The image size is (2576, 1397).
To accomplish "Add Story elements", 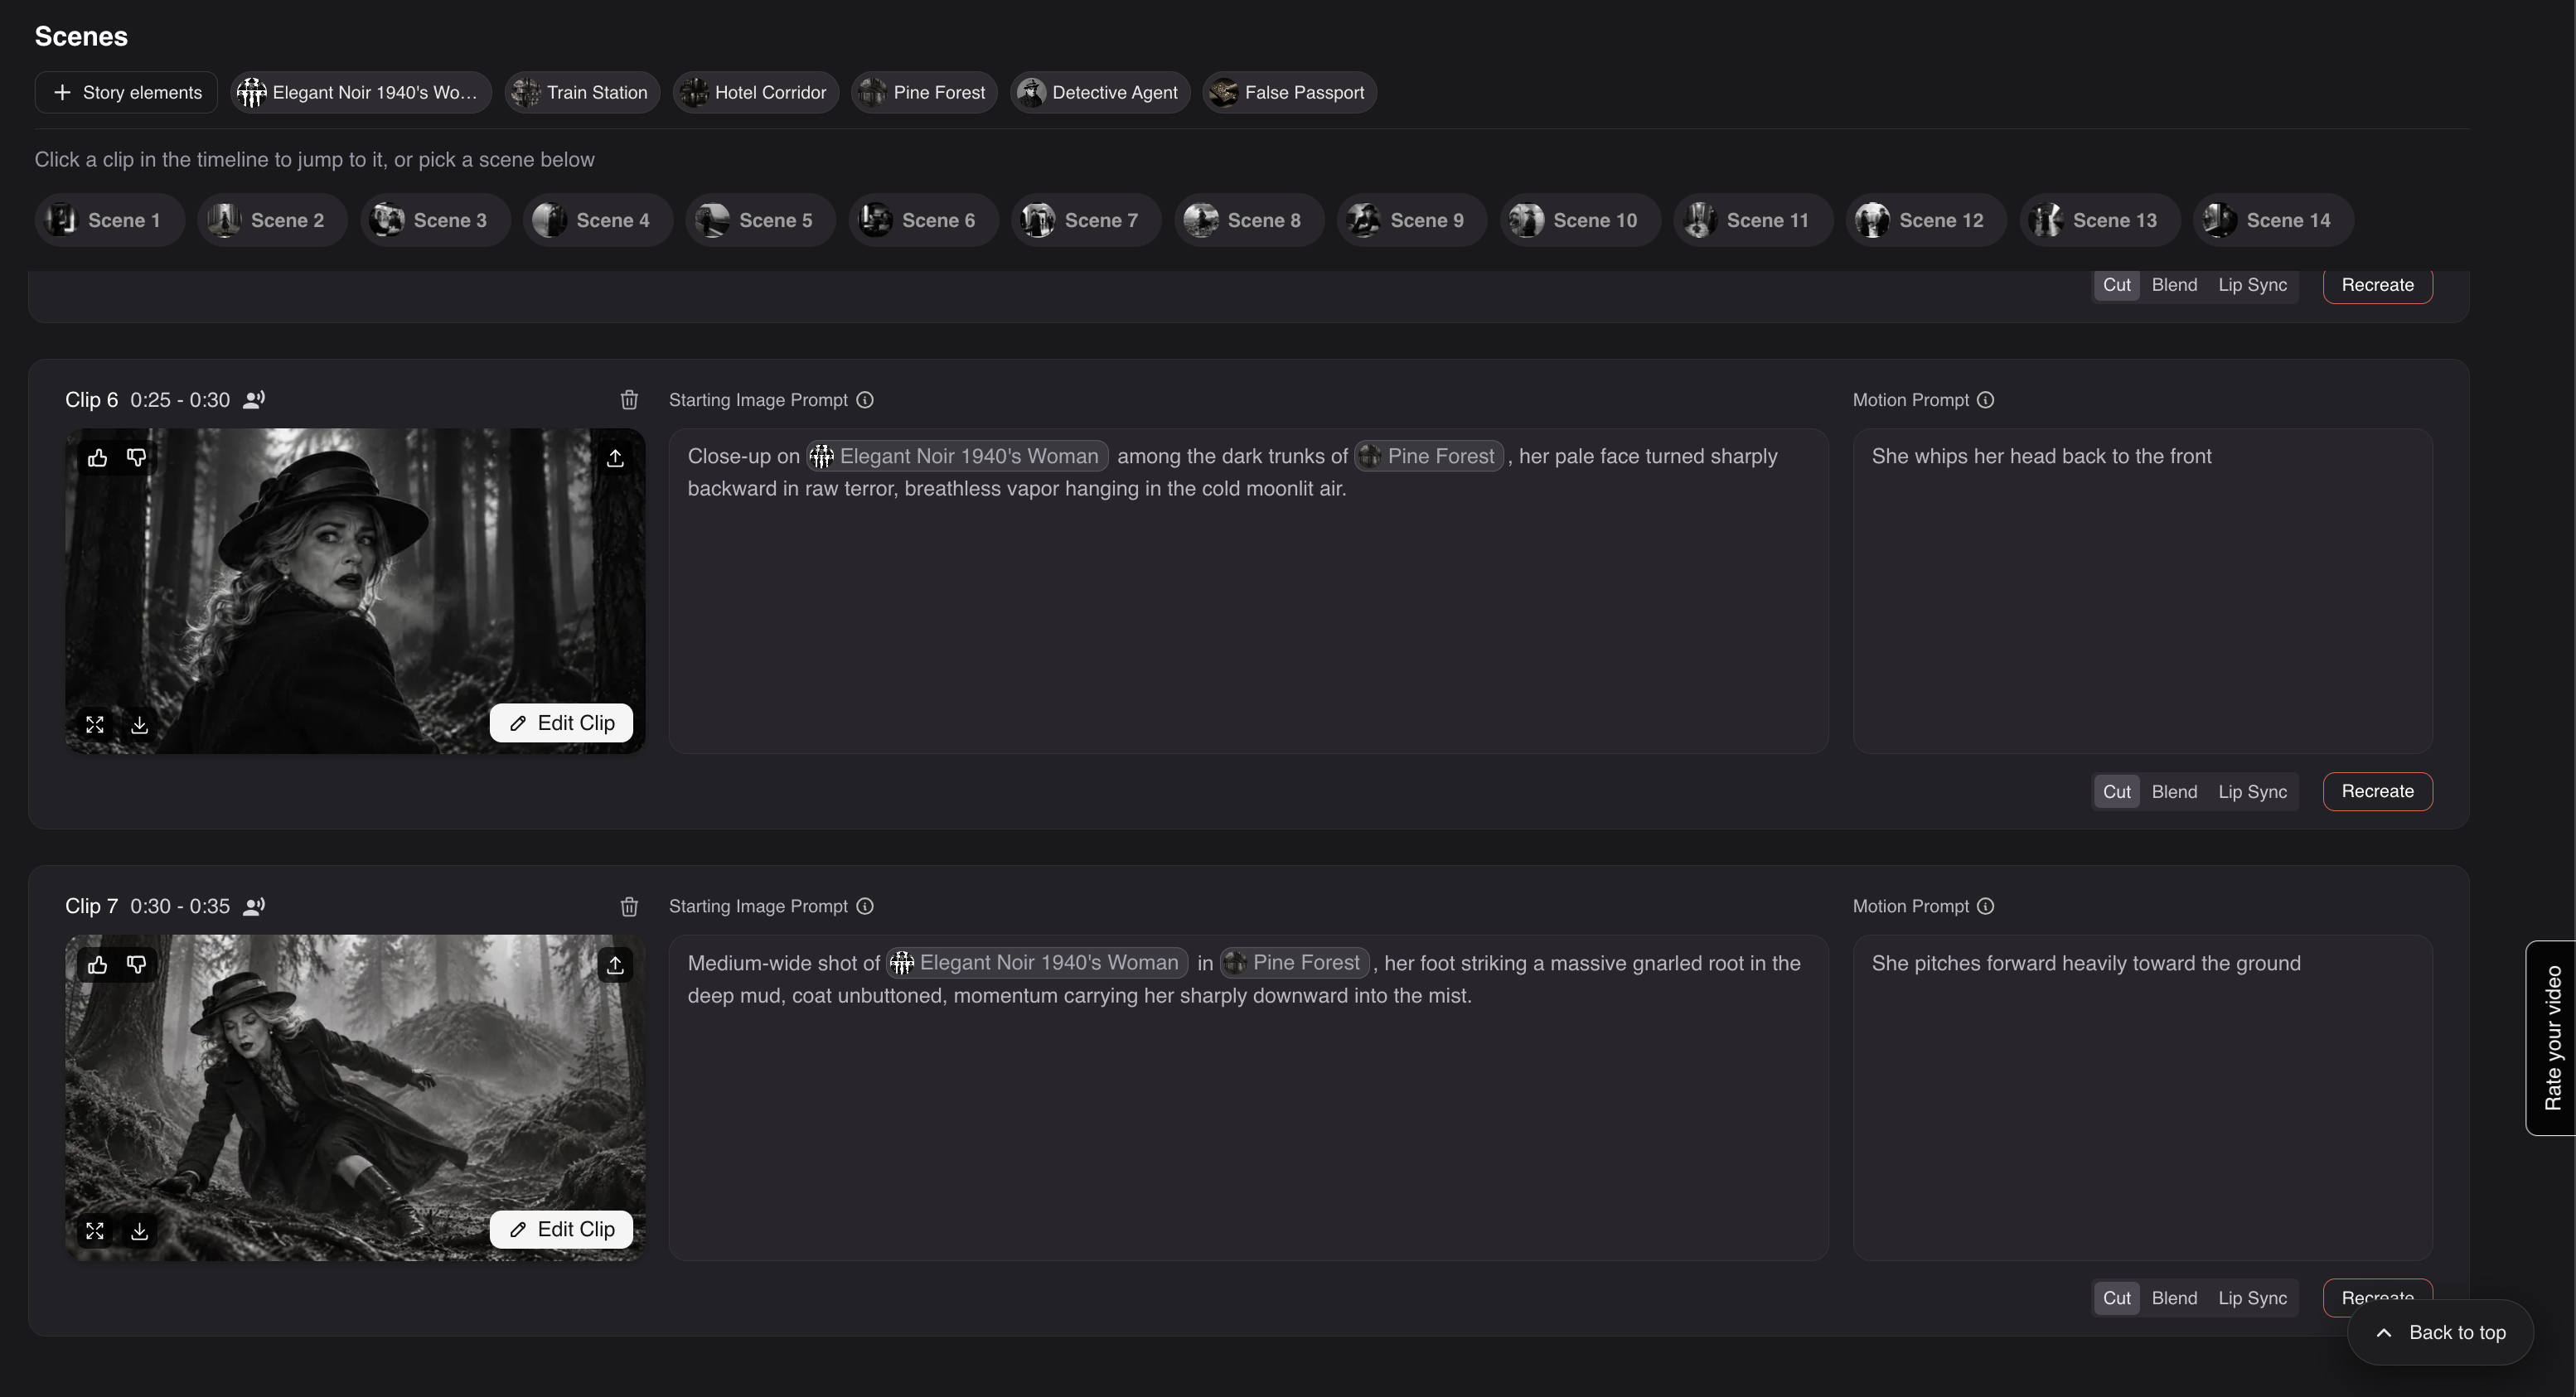I will [x=126, y=93].
